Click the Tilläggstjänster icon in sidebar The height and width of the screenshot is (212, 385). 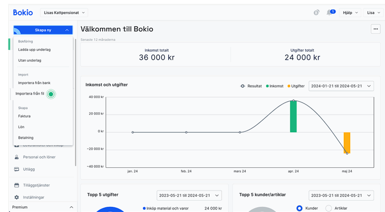click(17, 185)
